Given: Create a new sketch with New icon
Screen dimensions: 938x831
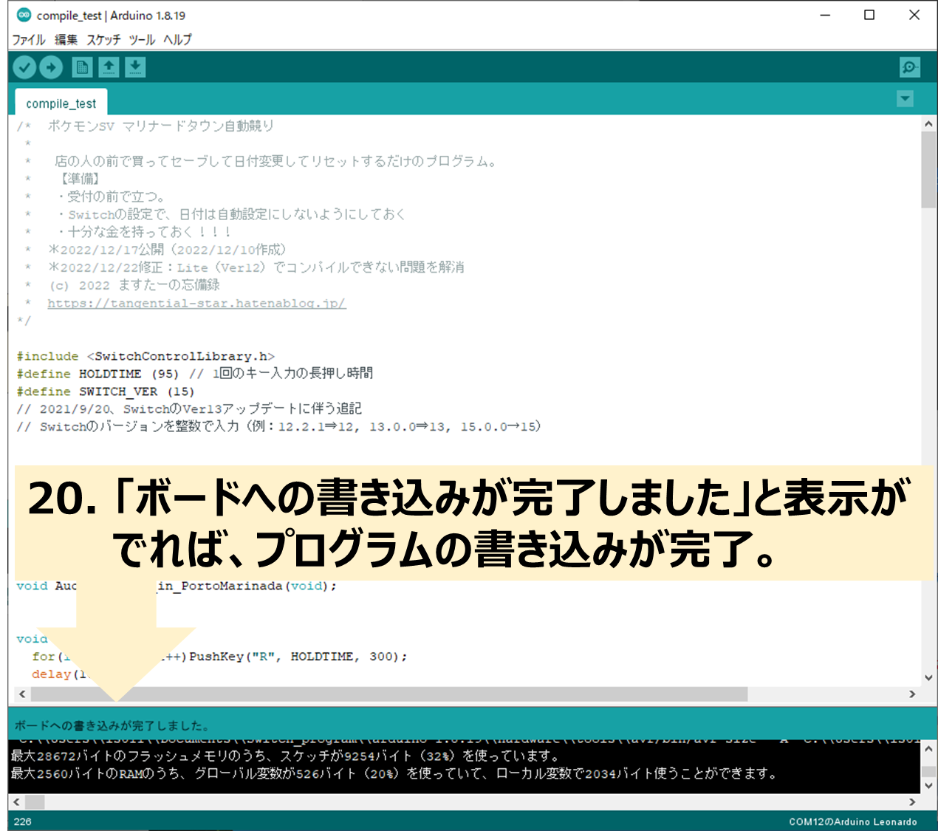Looking at the screenshot, I should 82,67.
